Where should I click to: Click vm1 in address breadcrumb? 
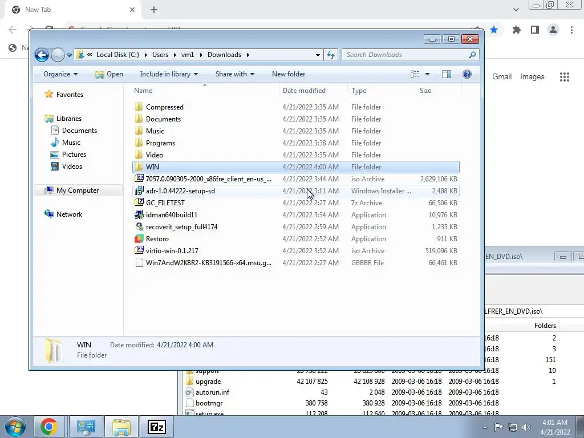pyautogui.click(x=187, y=55)
